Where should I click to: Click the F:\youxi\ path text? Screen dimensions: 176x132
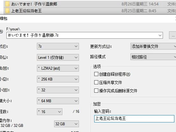pyautogui.click(x=13, y=29)
